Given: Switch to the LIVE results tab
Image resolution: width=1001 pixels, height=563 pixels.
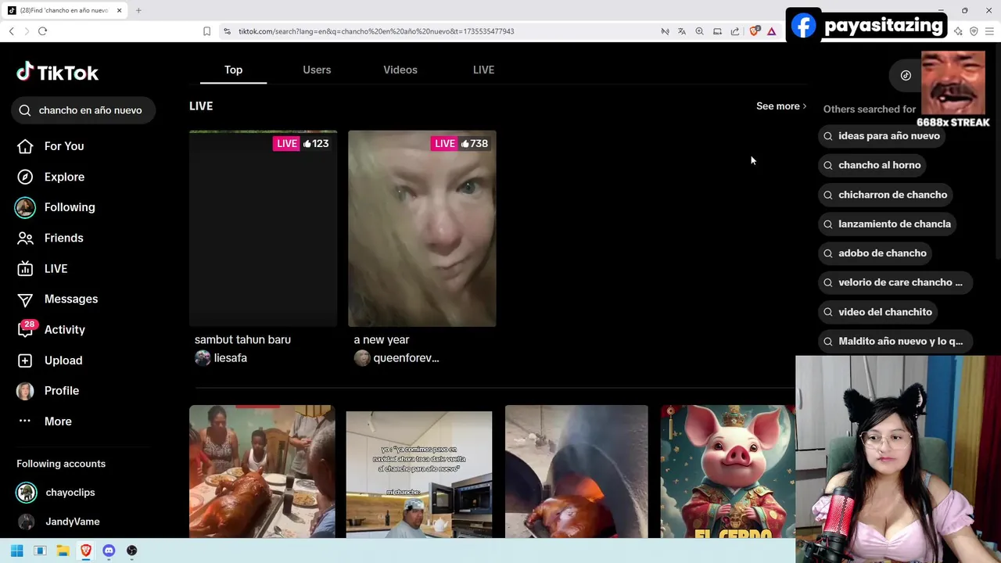Looking at the screenshot, I should tap(483, 70).
